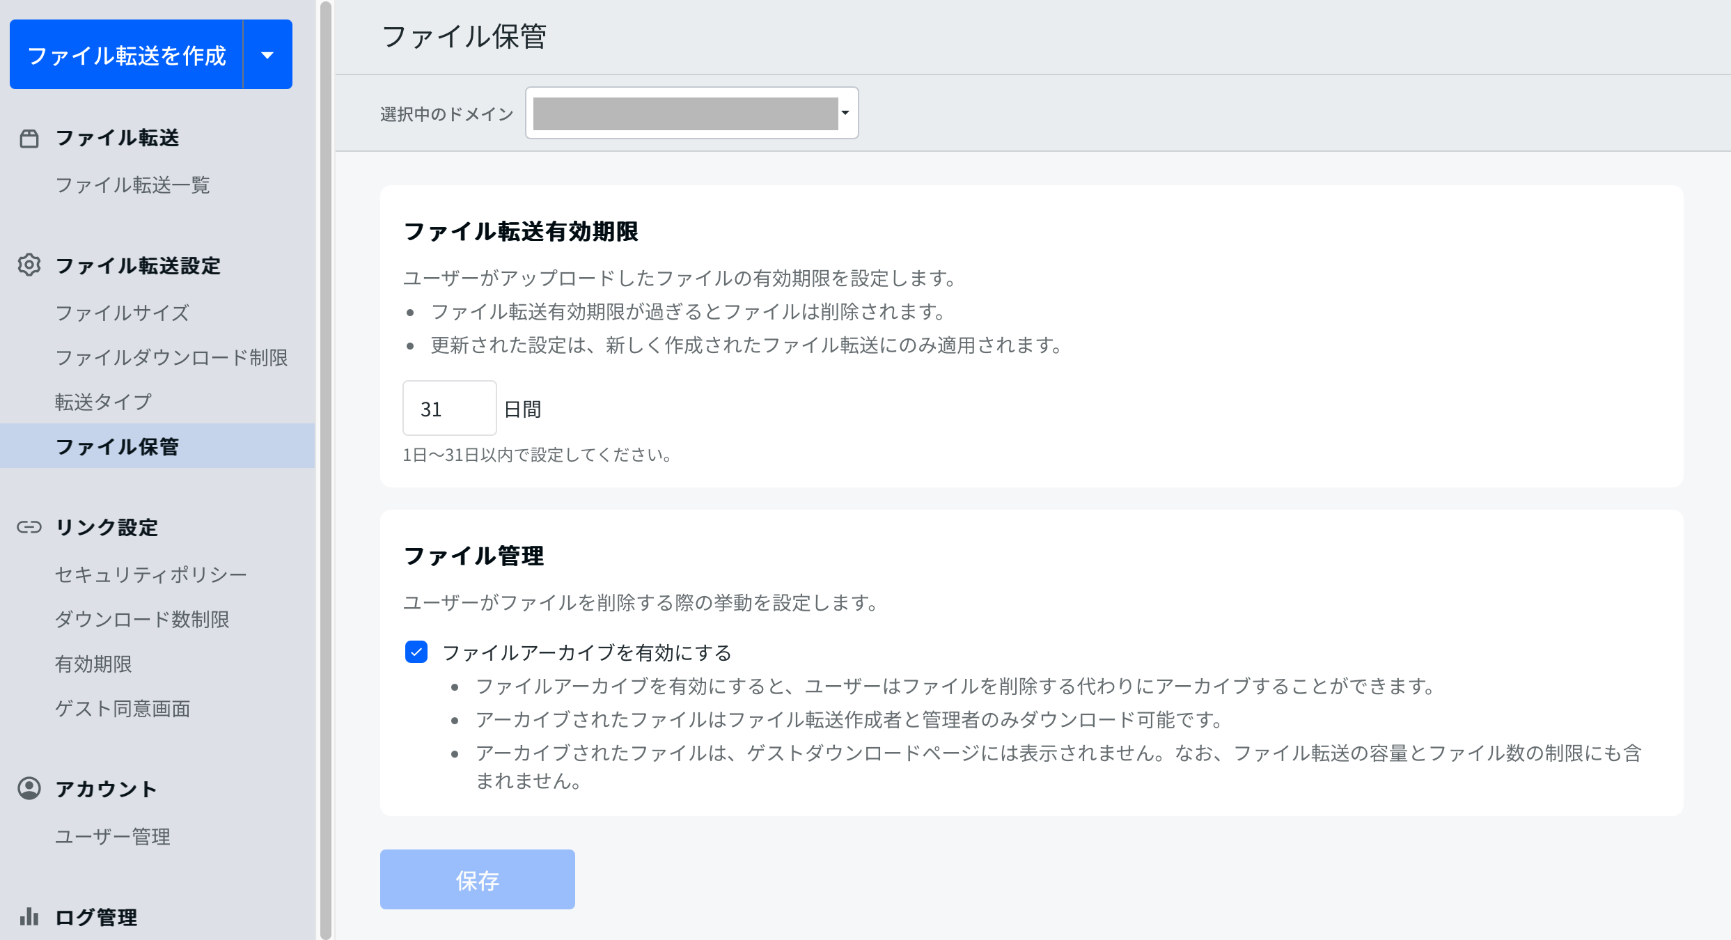Click the days input field showing 31
This screenshot has height=940, width=1731.
point(450,408)
